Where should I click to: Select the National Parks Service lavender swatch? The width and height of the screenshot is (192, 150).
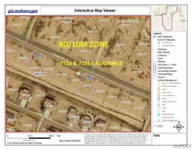159,102
